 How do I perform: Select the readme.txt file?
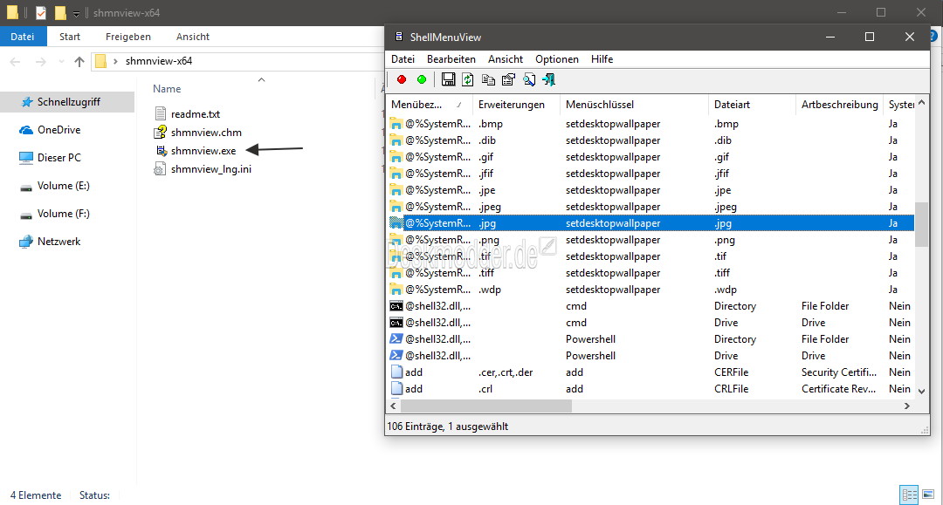(x=195, y=113)
